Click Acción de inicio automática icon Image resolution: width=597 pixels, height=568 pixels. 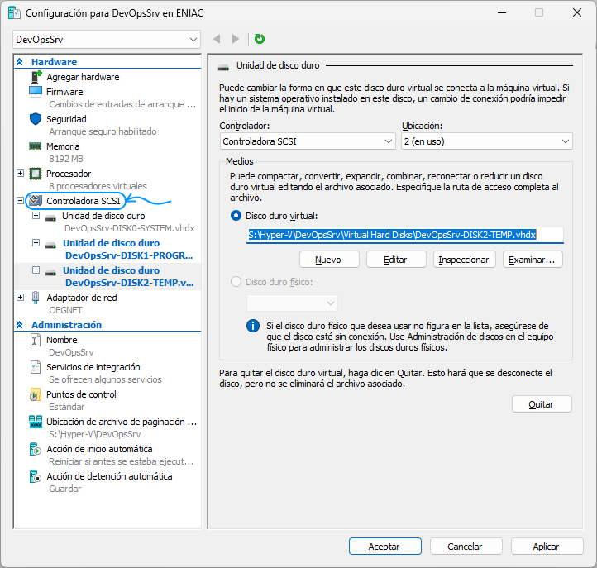click(x=36, y=449)
